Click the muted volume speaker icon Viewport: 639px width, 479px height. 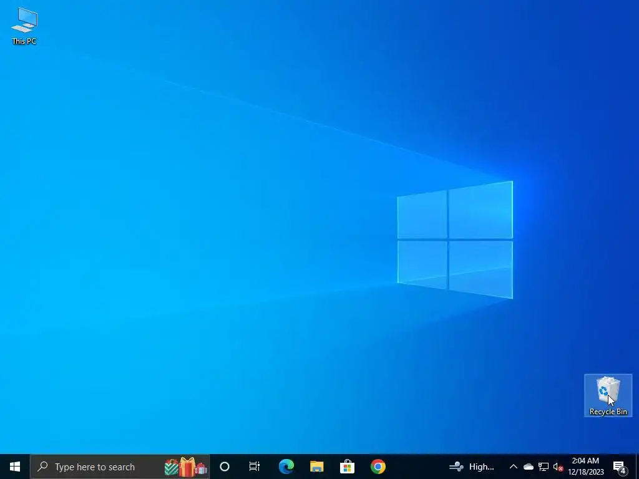[x=558, y=467]
